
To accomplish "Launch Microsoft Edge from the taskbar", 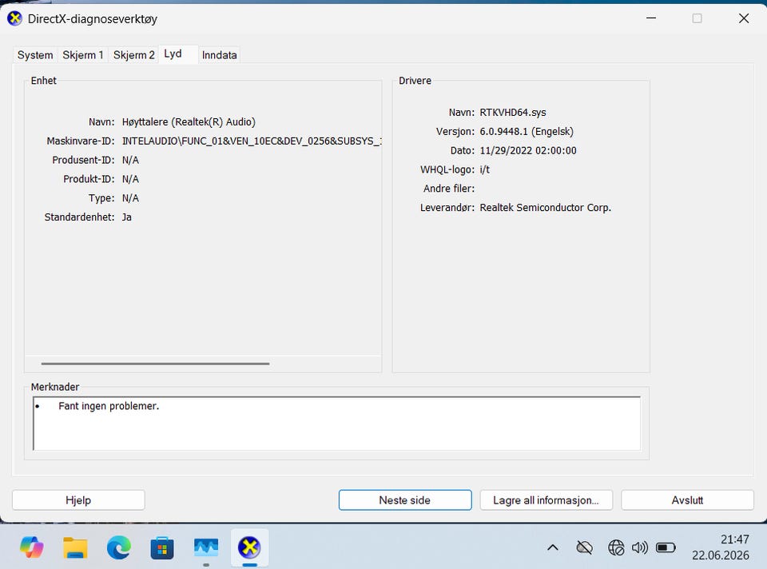I will click(x=119, y=547).
